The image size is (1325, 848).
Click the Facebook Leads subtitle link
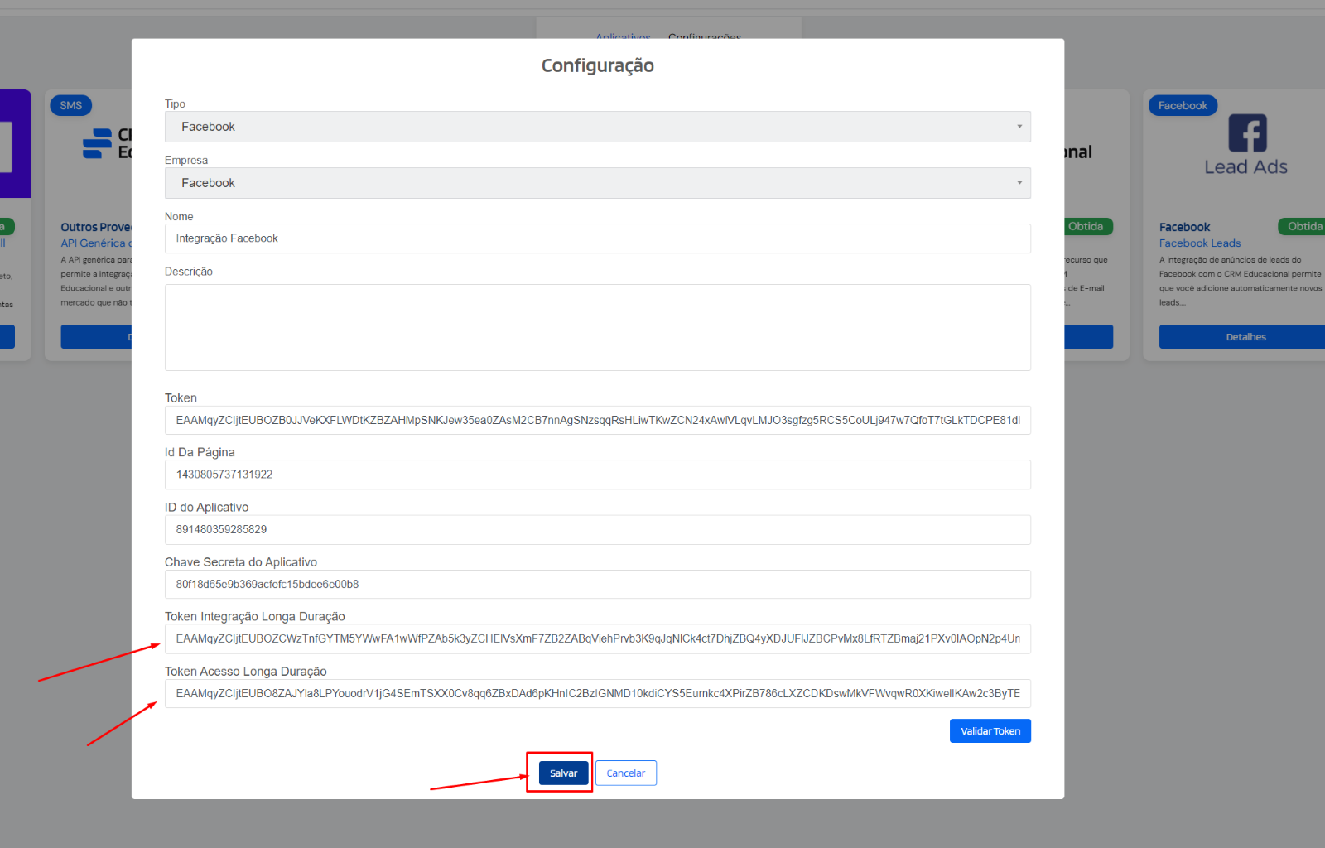pos(1199,243)
